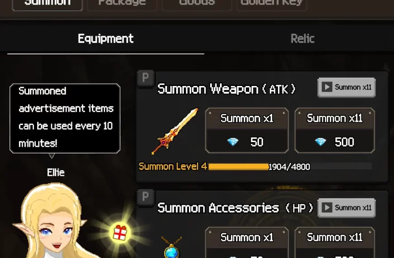394x258 pixels.
Task: Summon x1 weapon for 50 gems
Action: click(247, 130)
